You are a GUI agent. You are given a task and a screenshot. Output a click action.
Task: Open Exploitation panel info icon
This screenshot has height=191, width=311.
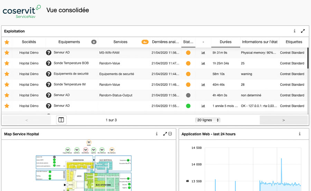294,31
